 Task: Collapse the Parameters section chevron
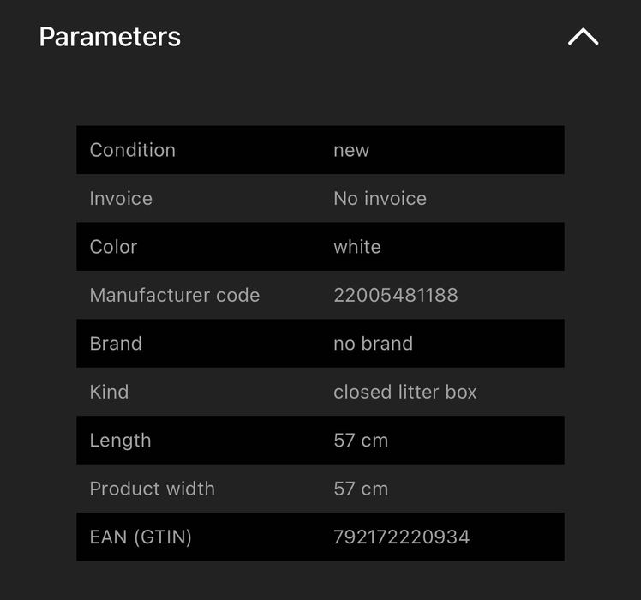pyautogui.click(x=583, y=36)
